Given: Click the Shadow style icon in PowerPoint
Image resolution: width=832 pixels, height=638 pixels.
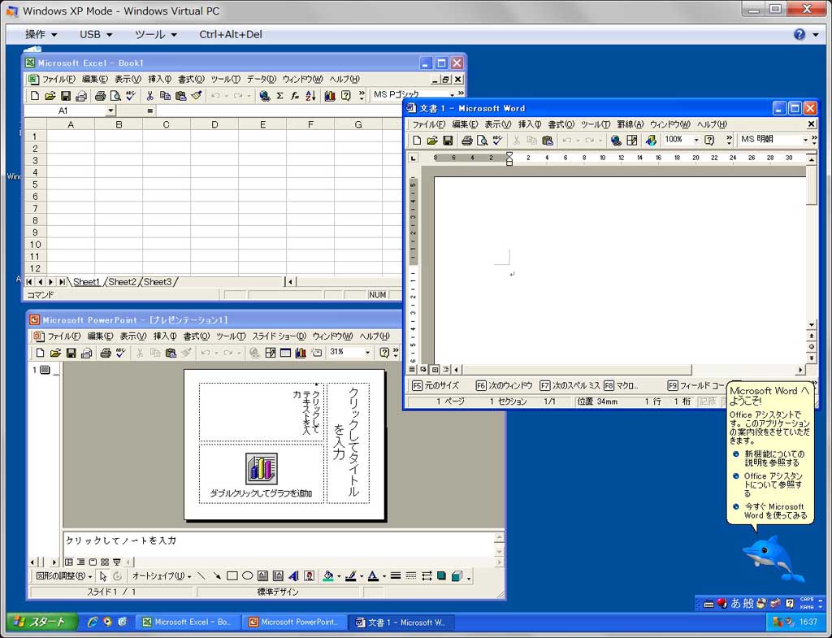Looking at the screenshot, I should [x=441, y=576].
